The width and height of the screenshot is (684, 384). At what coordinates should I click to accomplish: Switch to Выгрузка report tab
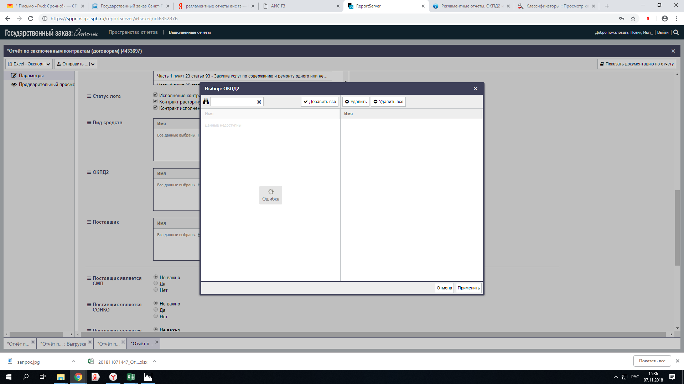click(63, 344)
